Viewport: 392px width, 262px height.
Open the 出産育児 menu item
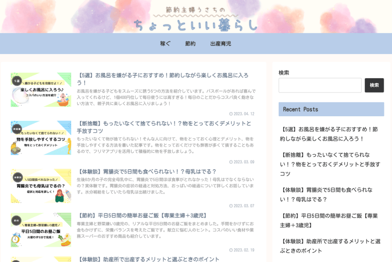point(220,44)
